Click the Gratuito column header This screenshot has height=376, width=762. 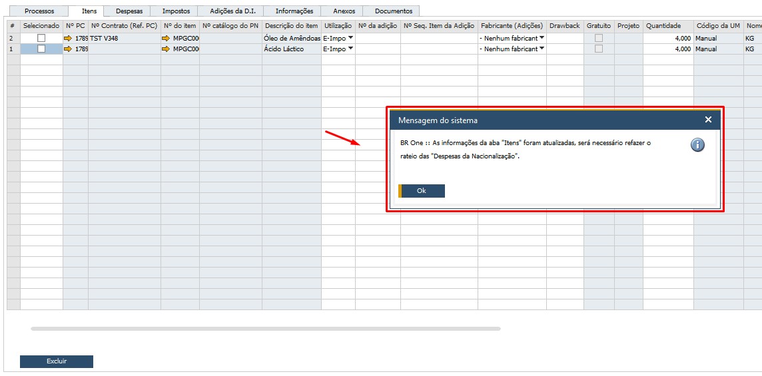coord(599,26)
